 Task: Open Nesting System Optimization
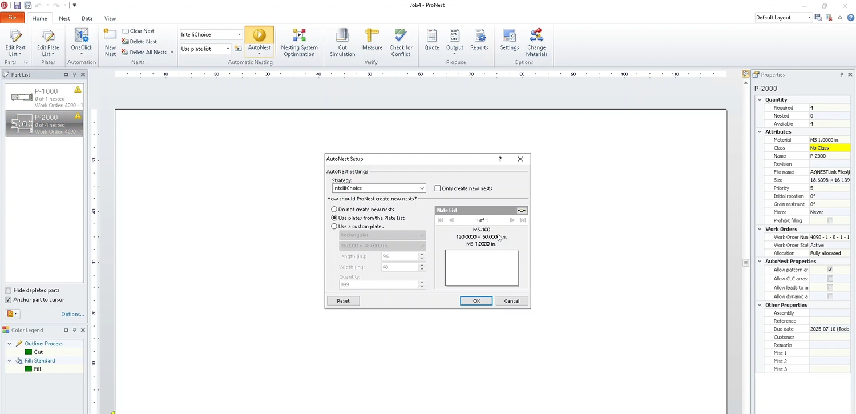tap(299, 42)
